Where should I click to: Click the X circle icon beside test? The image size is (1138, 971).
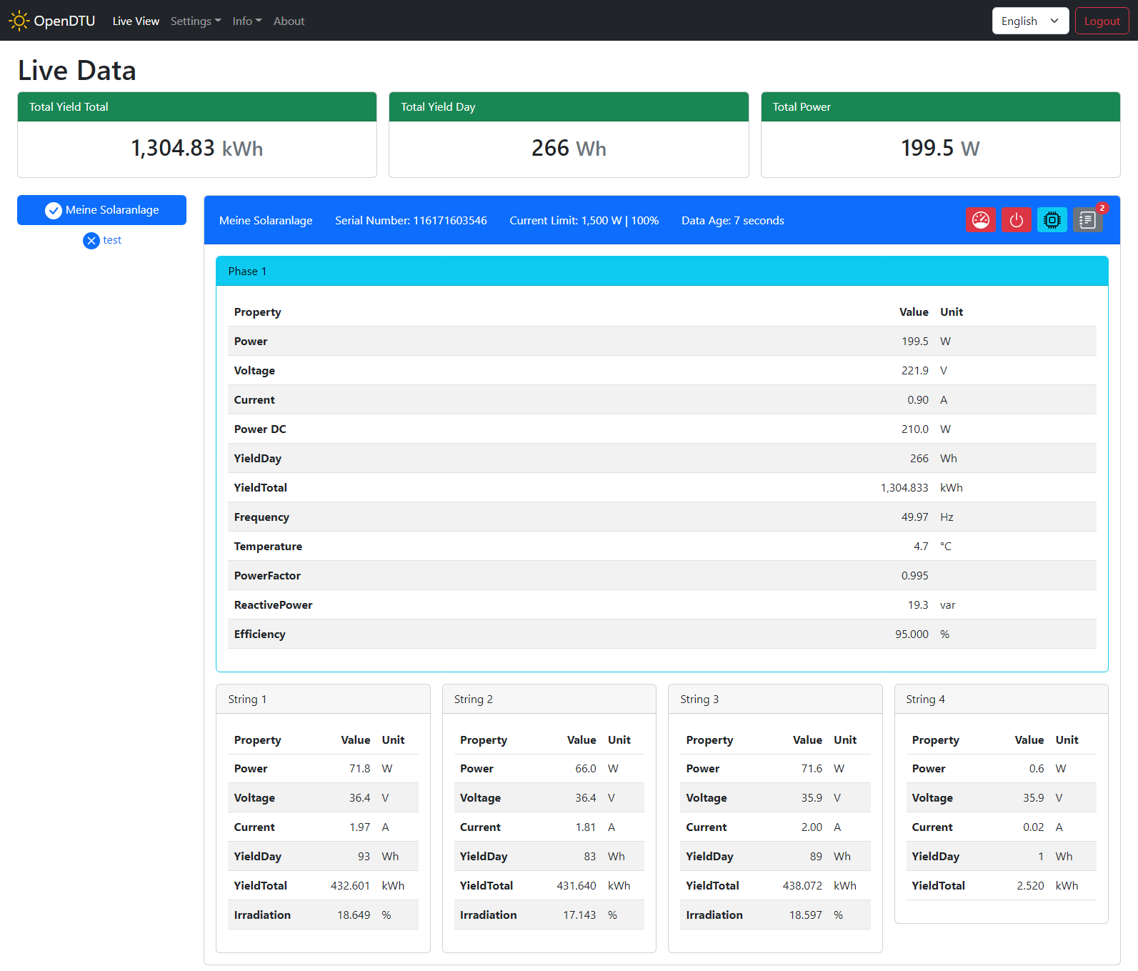click(x=91, y=241)
